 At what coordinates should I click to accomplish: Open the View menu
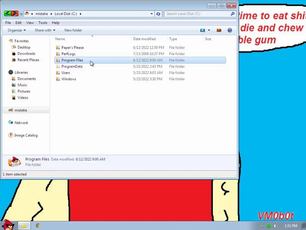coord(30,23)
